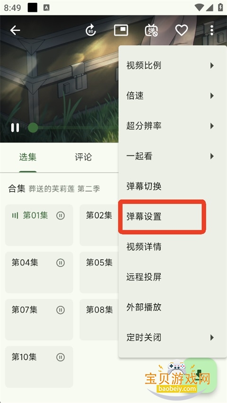The height and width of the screenshot is (403, 227).
Task: Favorite the video with heart icon
Action: pyautogui.click(x=182, y=30)
